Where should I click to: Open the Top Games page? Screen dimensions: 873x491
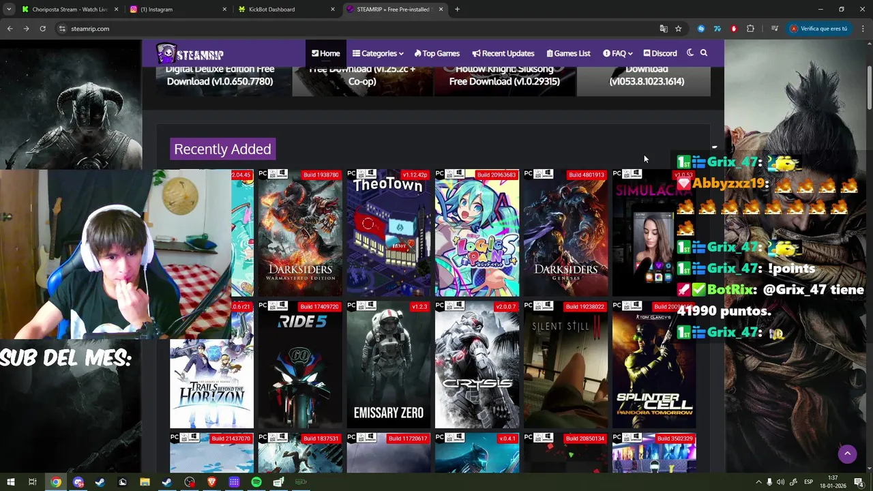437,53
